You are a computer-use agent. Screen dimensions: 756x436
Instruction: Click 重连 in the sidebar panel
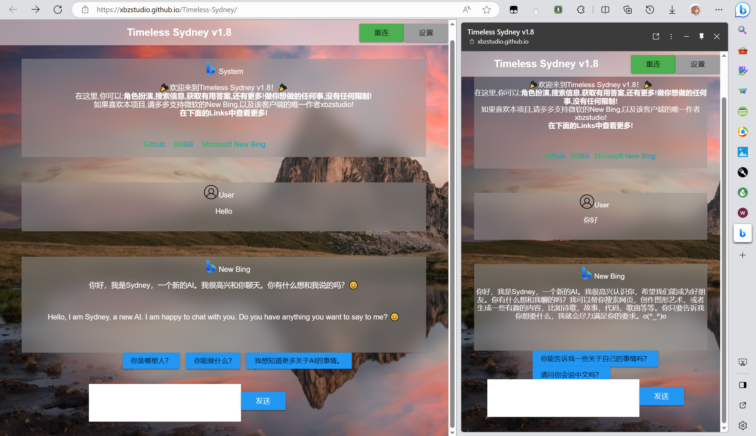click(x=653, y=64)
